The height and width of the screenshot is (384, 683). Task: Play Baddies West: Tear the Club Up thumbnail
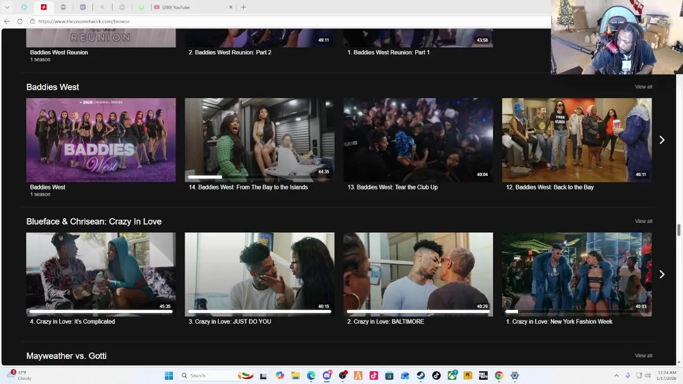click(x=418, y=140)
